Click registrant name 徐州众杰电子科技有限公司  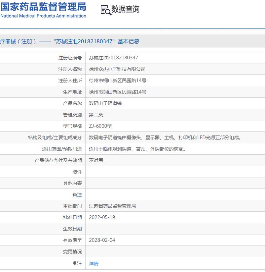(117, 69)
